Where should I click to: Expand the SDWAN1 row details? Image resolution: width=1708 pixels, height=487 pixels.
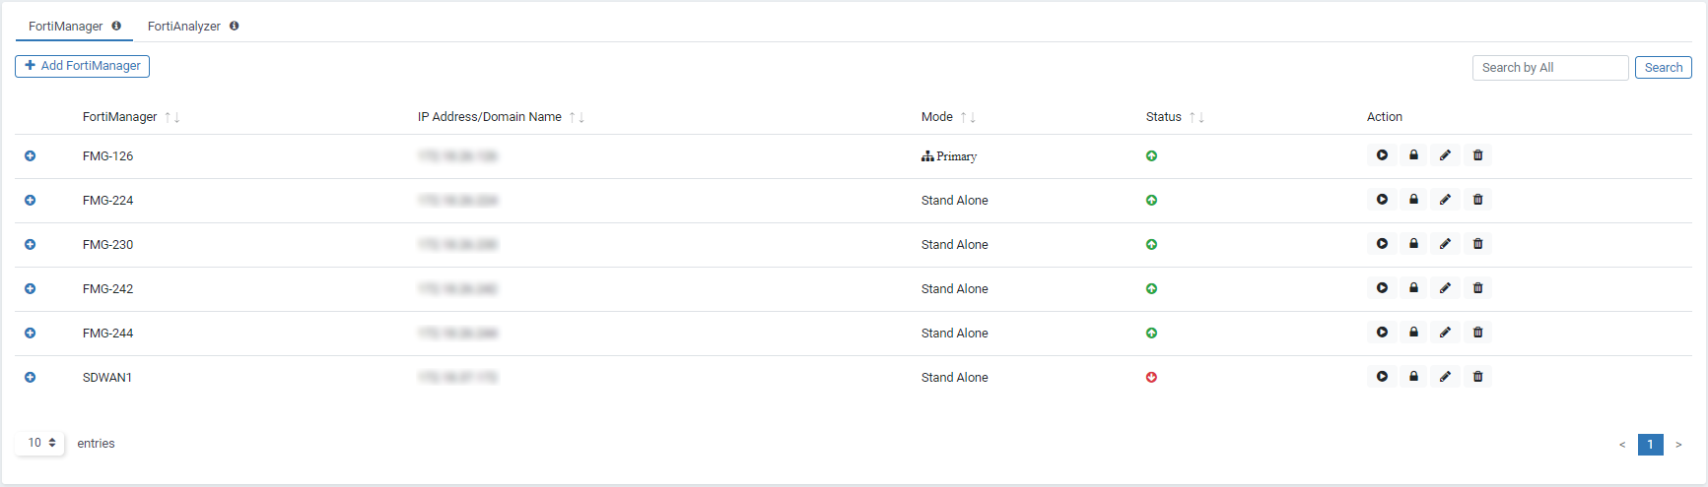pos(30,378)
